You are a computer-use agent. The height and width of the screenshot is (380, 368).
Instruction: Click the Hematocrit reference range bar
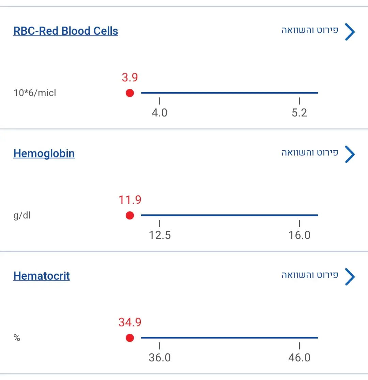229,337
